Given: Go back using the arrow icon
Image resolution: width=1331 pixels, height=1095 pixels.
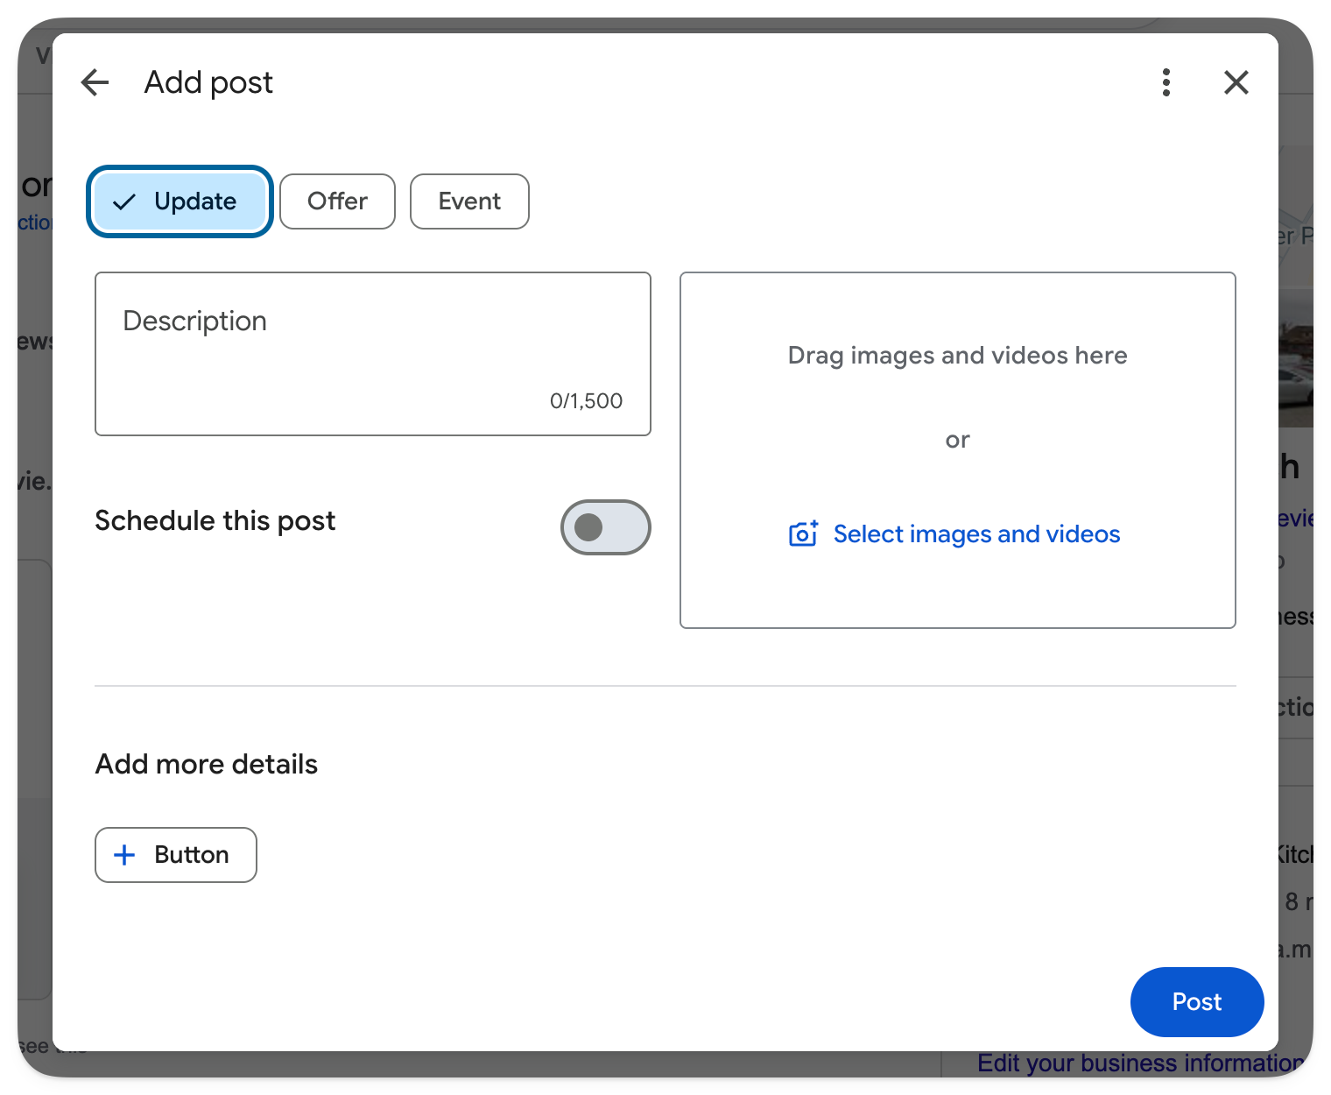Looking at the screenshot, I should click(x=95, y=82).
